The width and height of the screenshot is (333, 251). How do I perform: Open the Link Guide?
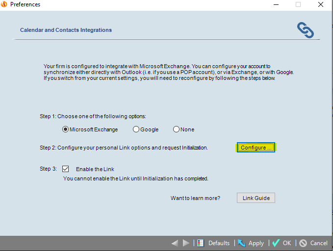pyautogui.click(x=256, y=198)
